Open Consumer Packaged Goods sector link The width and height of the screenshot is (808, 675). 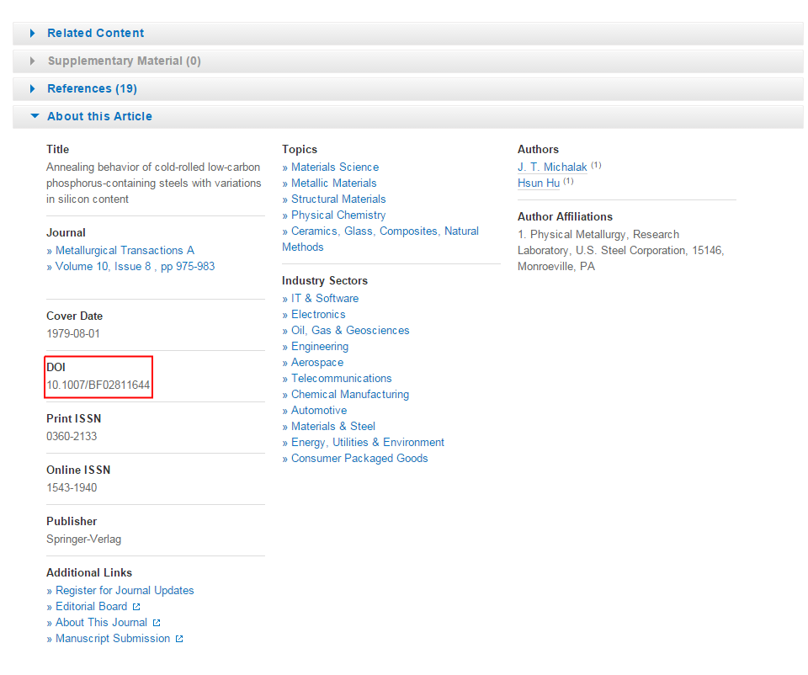(359, 458)
